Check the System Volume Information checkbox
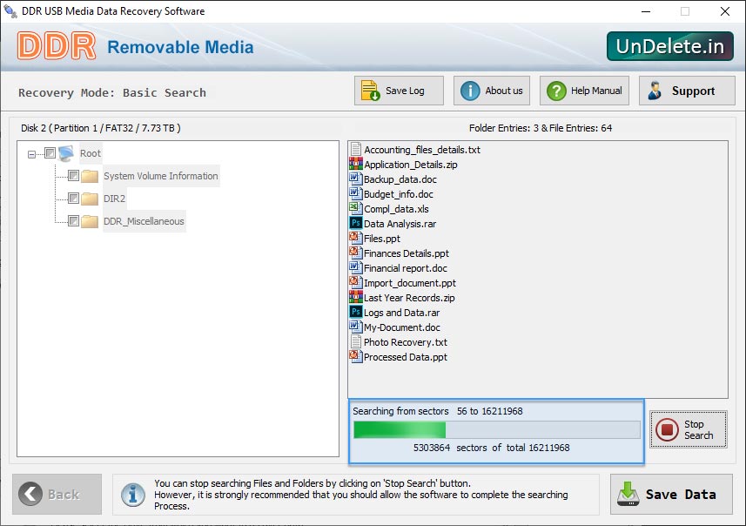Viewport: 746px width, 526px height. click(73, 176)
